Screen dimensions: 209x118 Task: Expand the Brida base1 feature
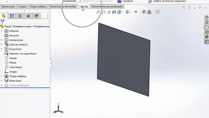pos(2,81)
